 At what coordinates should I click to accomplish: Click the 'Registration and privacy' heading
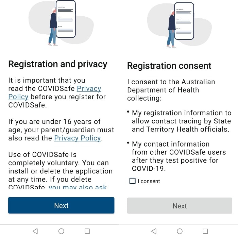(58, 64)
